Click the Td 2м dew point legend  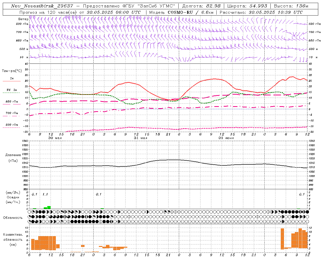pyautogui.click(x=12, y=90)
